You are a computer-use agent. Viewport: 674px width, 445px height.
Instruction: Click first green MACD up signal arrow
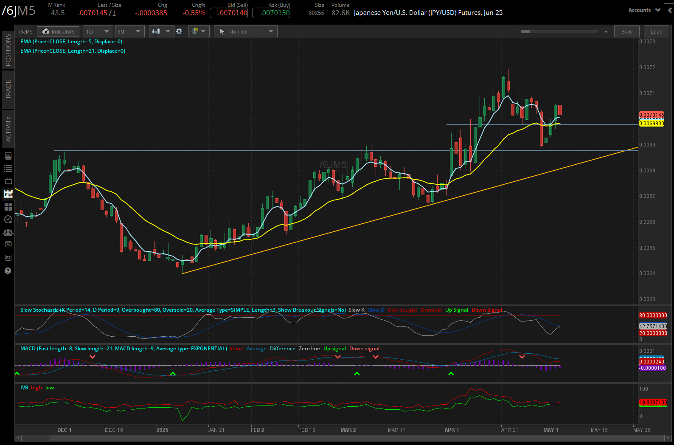click(17, 373)
